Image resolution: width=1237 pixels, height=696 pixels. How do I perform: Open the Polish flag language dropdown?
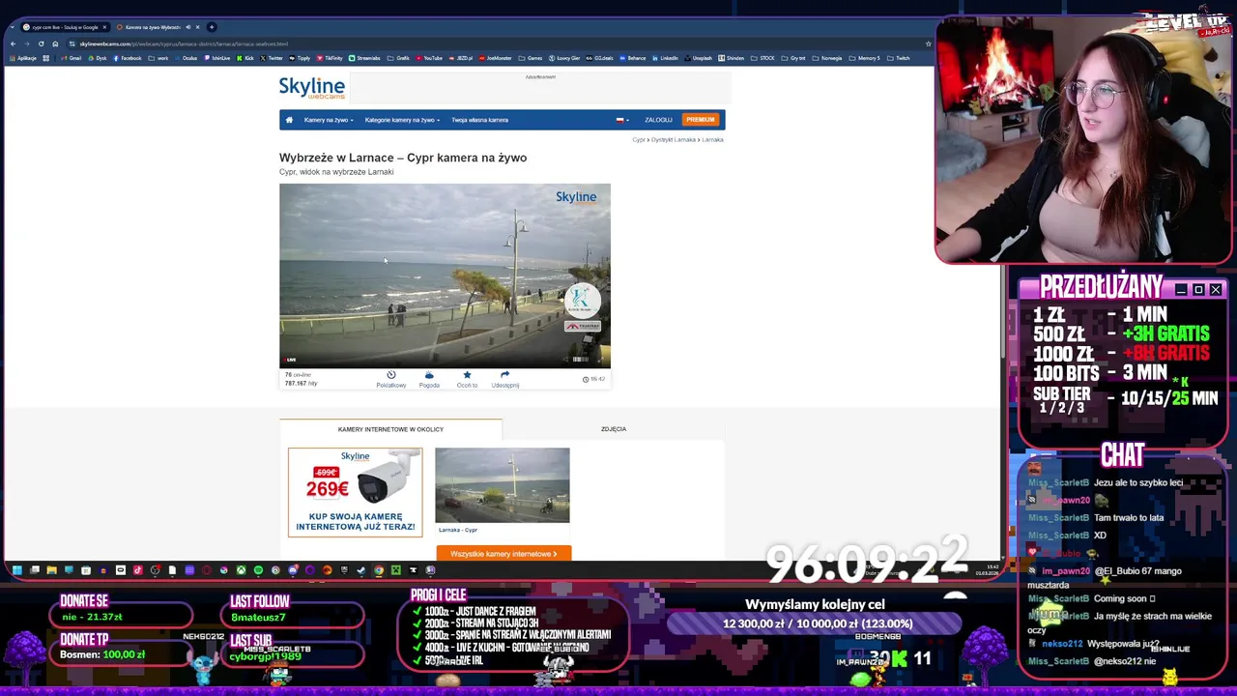coord(622,120)
